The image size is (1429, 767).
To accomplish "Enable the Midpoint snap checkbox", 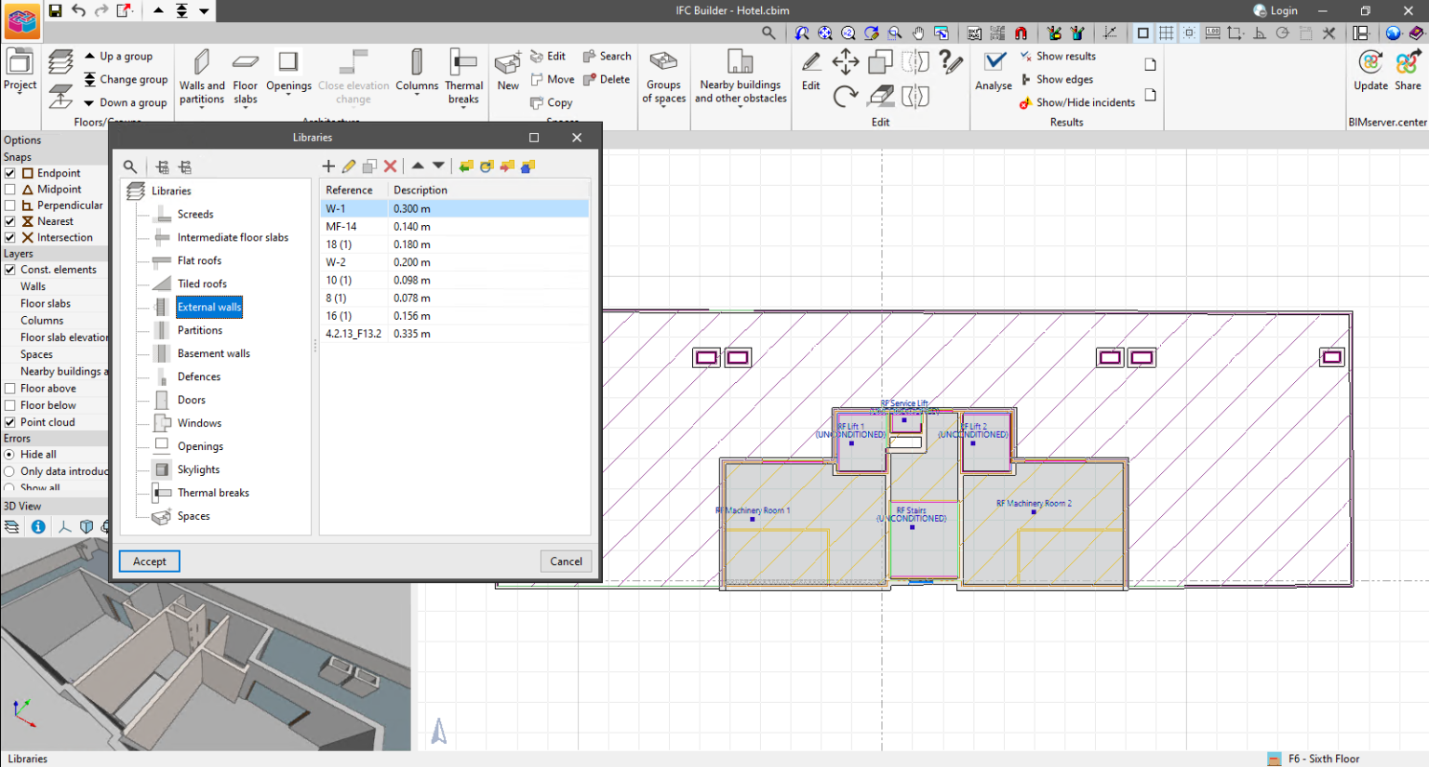I will click(10, 190).
